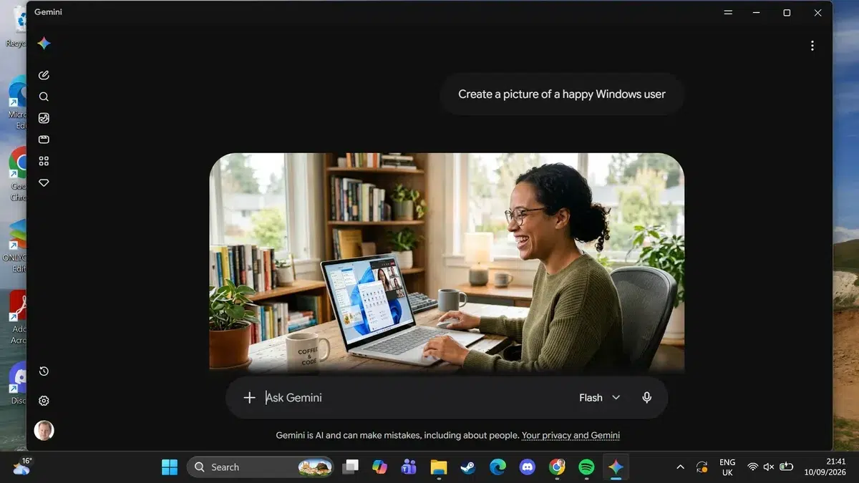Open the Adobe Acrobat desktop shortcut
The height and width of the screenshot is (483, 859).
[17, 315]
